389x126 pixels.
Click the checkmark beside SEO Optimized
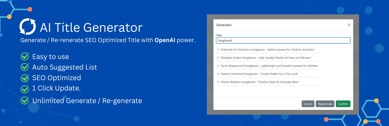[x=25, y=78]
